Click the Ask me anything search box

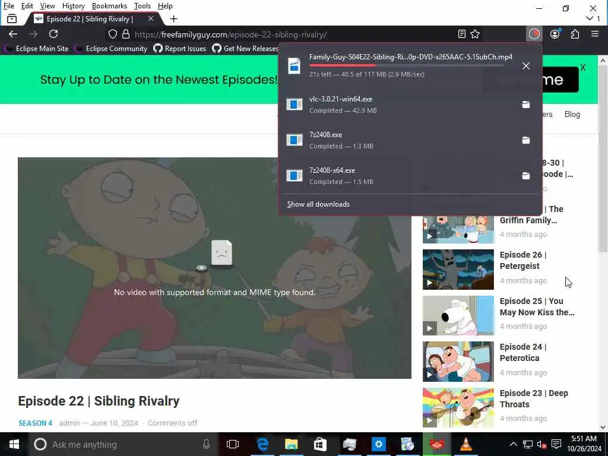(122, 444)
